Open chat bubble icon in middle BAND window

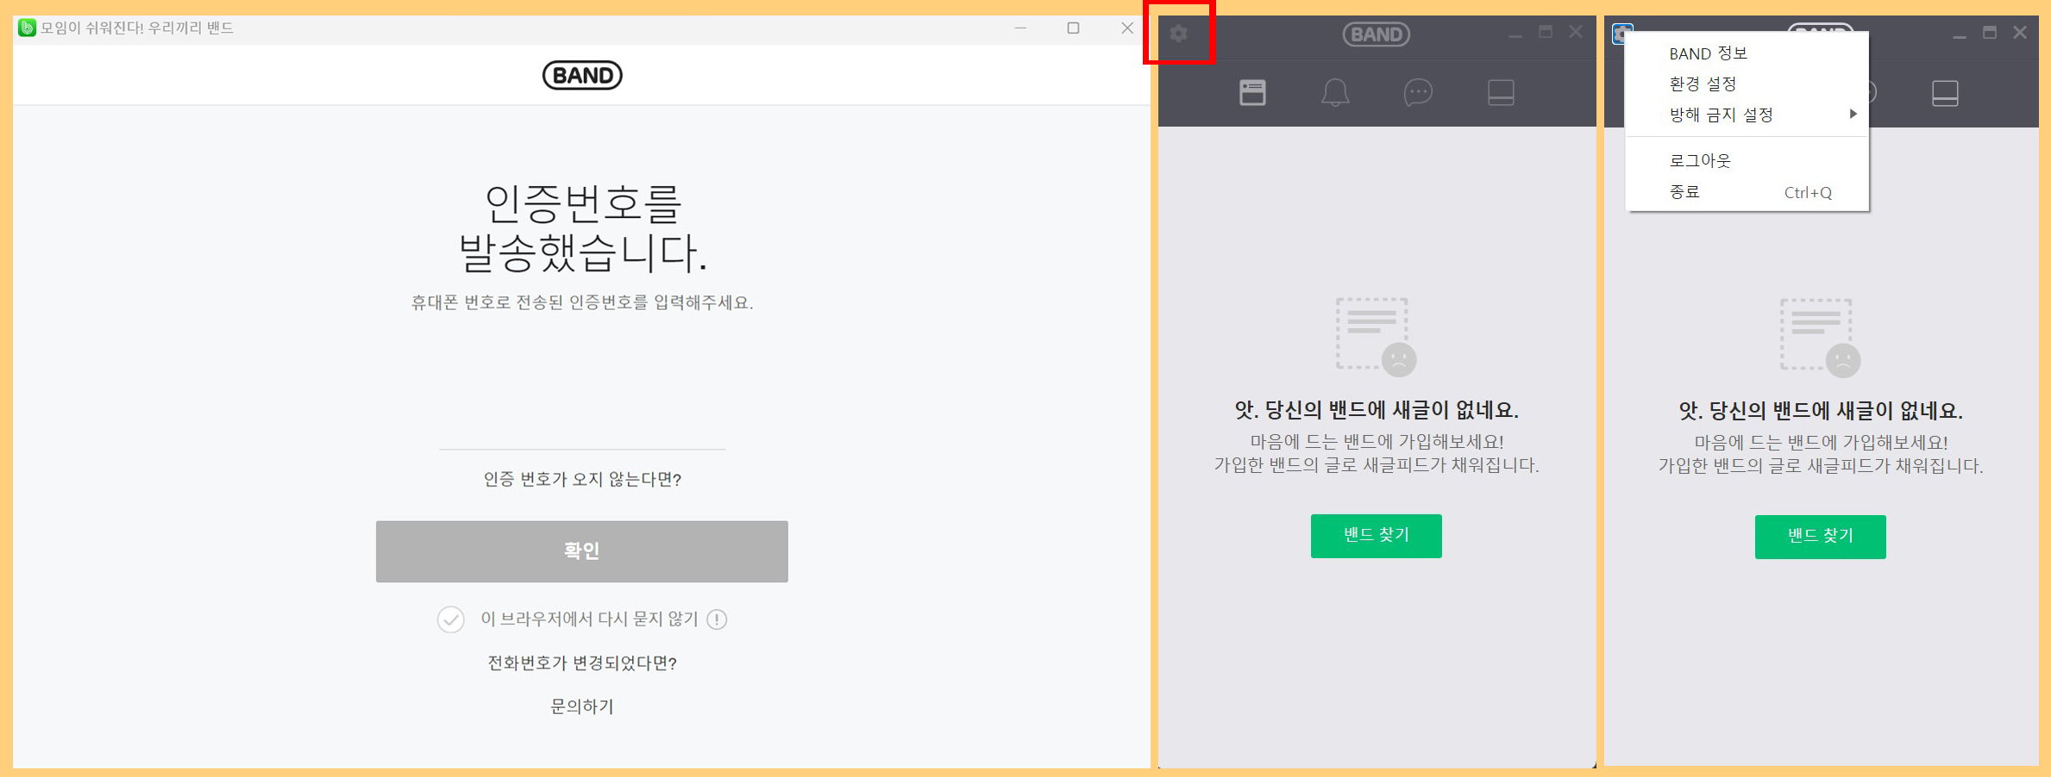click(1418, 92)
